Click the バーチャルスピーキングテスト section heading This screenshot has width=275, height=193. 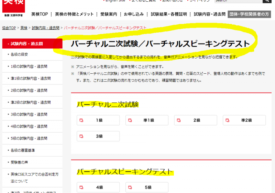click(x=125, y=172)
